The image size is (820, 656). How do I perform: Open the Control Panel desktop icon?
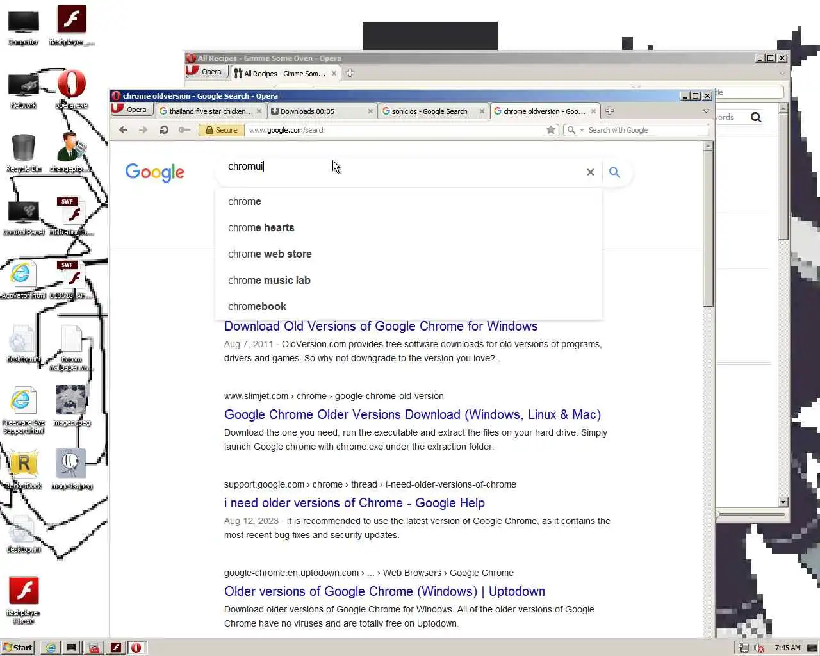click(x=24, y=217)
